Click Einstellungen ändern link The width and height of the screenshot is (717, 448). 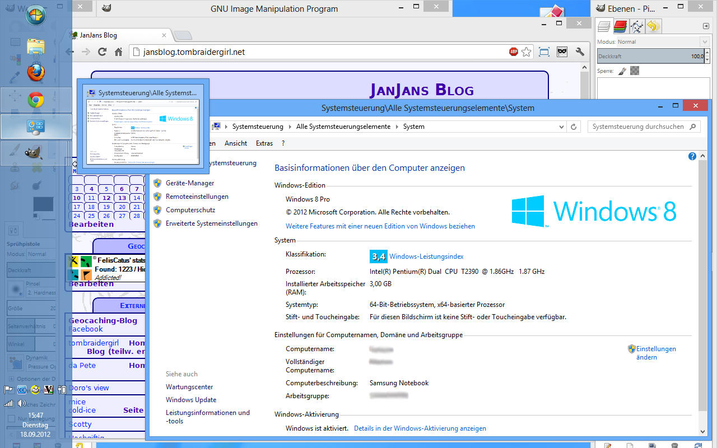coord(656,353)
